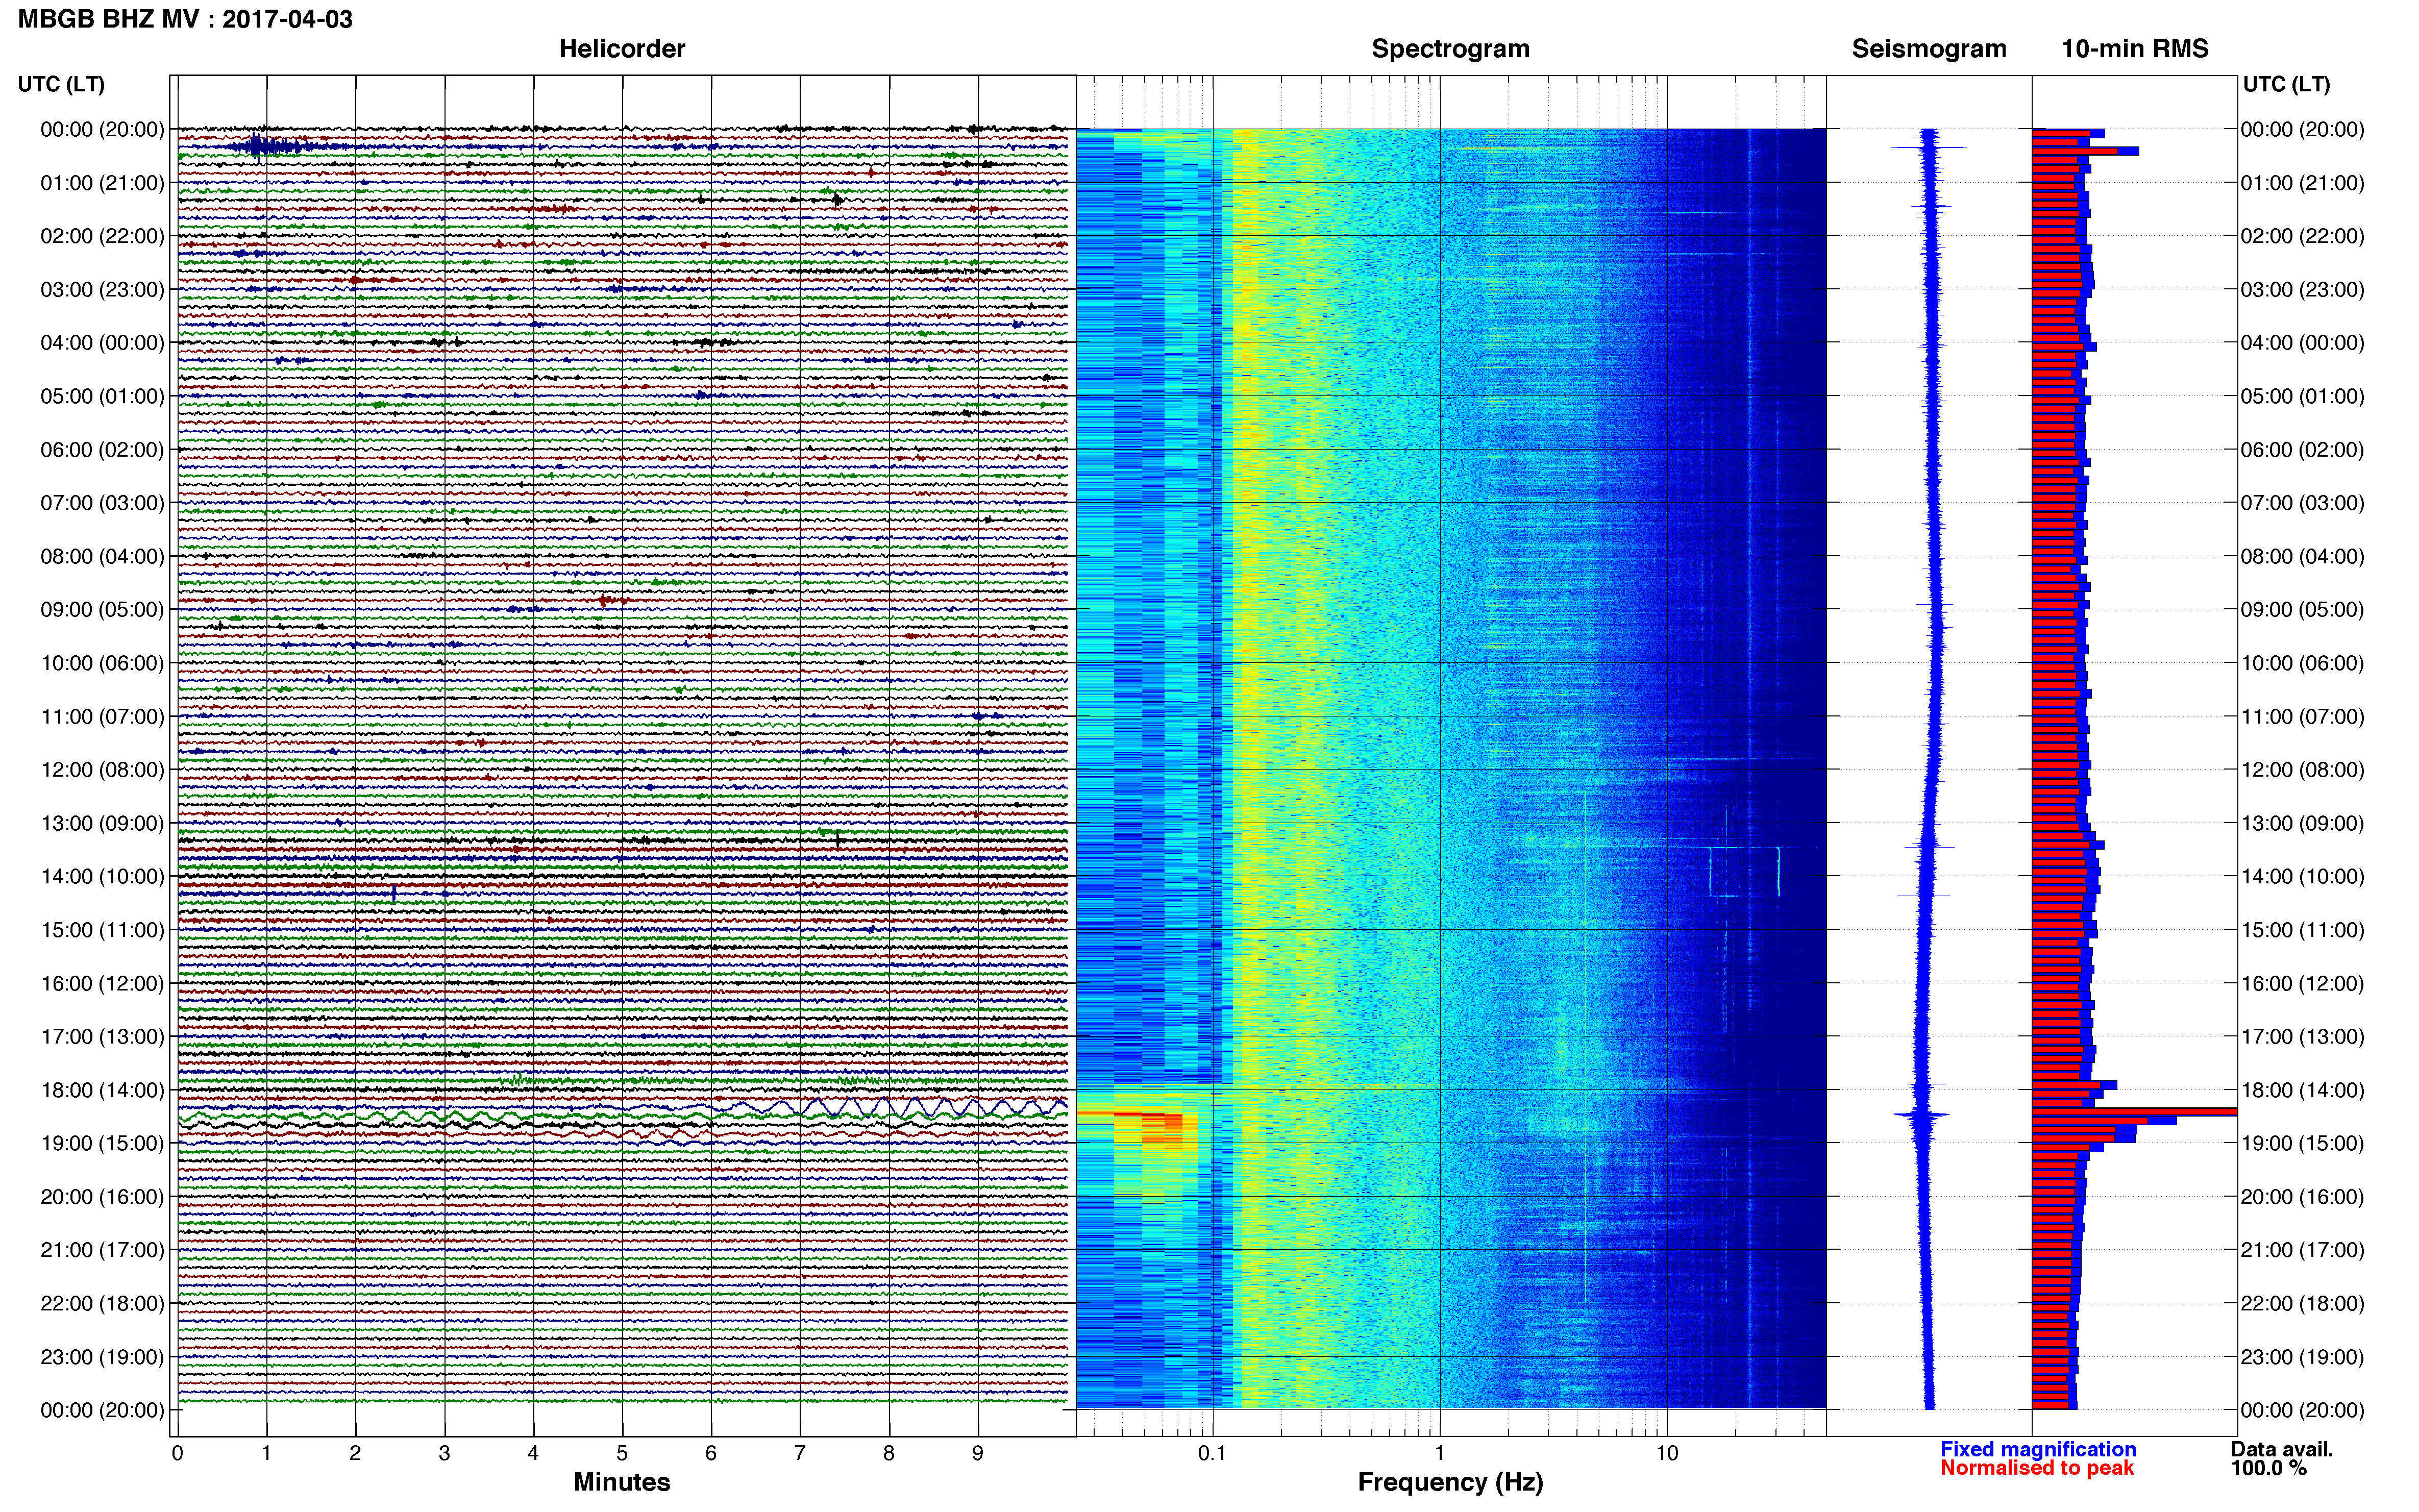Viewport: 2419px width, 1512px height.
Task: Click the '1' frequency axis tick label
Action: pyautogui.click(x=1439, y=1453)
